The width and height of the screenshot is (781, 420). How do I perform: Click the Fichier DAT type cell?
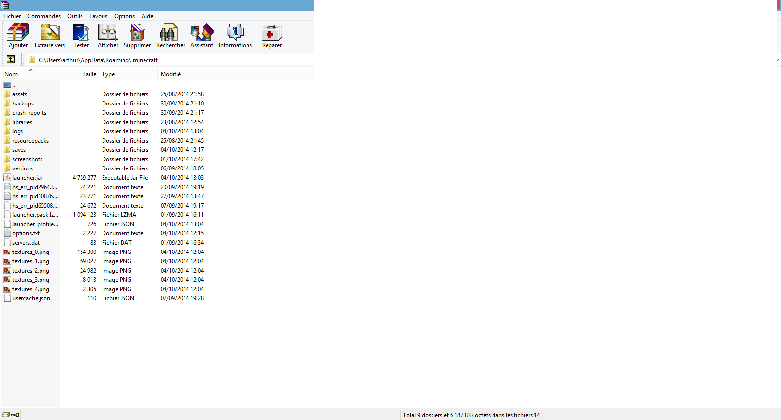(117, 243)
